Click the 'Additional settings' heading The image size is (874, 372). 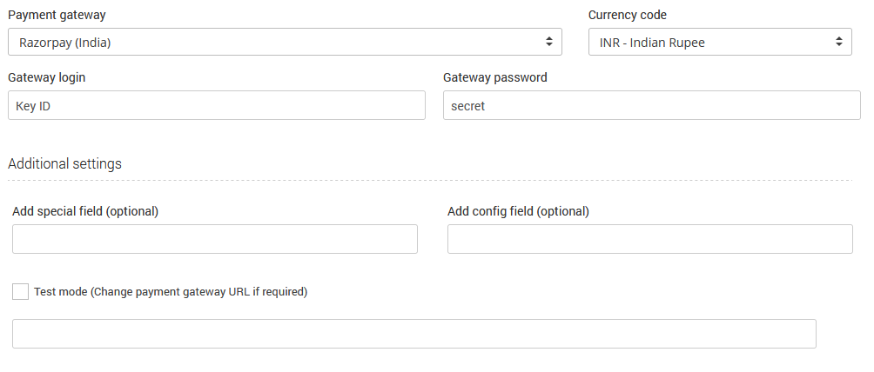[64, 163]
